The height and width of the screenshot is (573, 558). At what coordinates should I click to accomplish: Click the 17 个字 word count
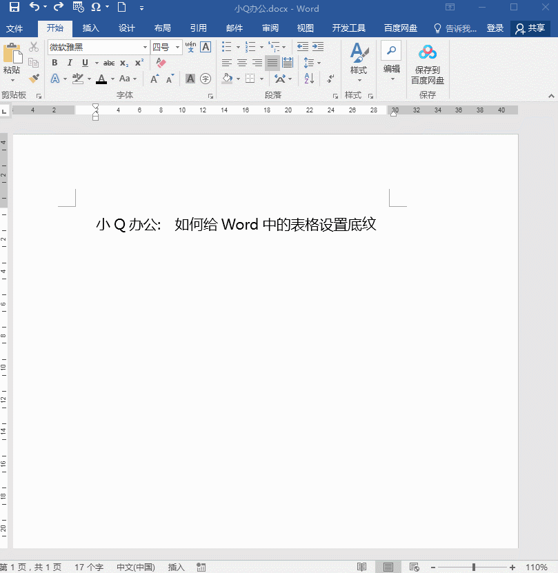click(x=89, y=567)
